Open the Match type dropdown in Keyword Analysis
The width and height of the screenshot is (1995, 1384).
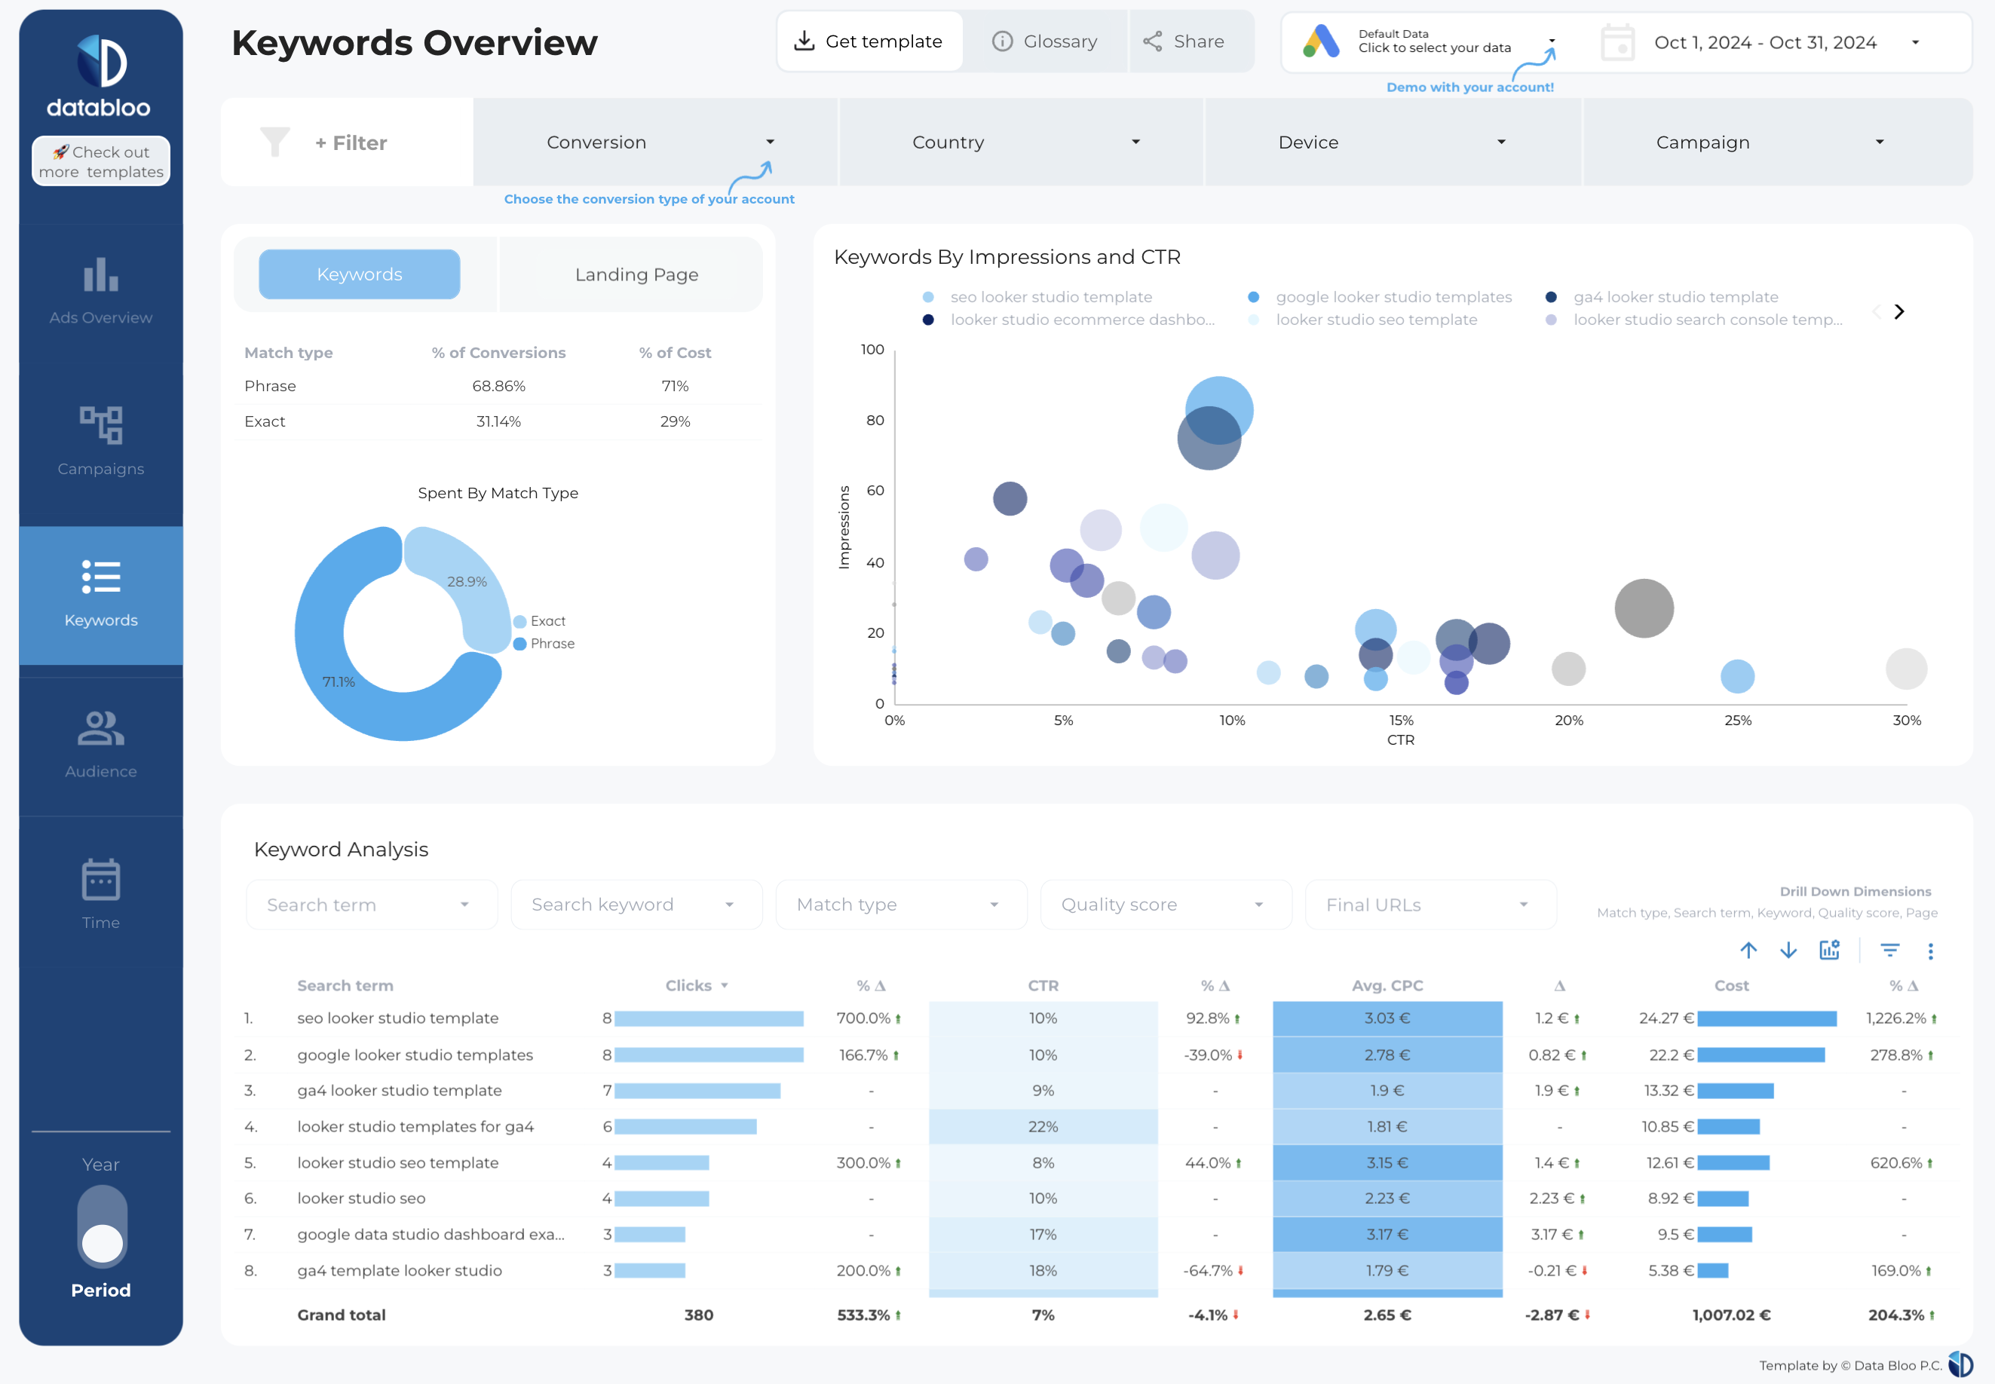[900, 904]
